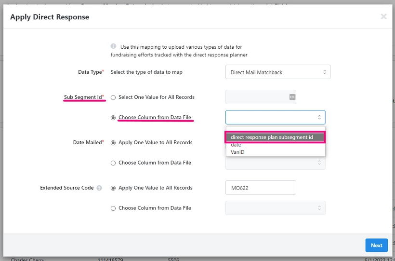395x261 pixels.
Task: Click 'Select the type of data to map'
Action: pos(146,72)
